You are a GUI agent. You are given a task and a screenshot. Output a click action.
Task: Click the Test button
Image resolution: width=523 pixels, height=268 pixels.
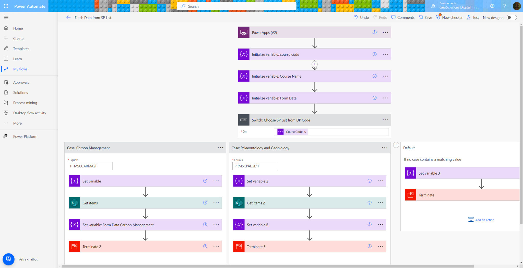[x=473, y=17]
